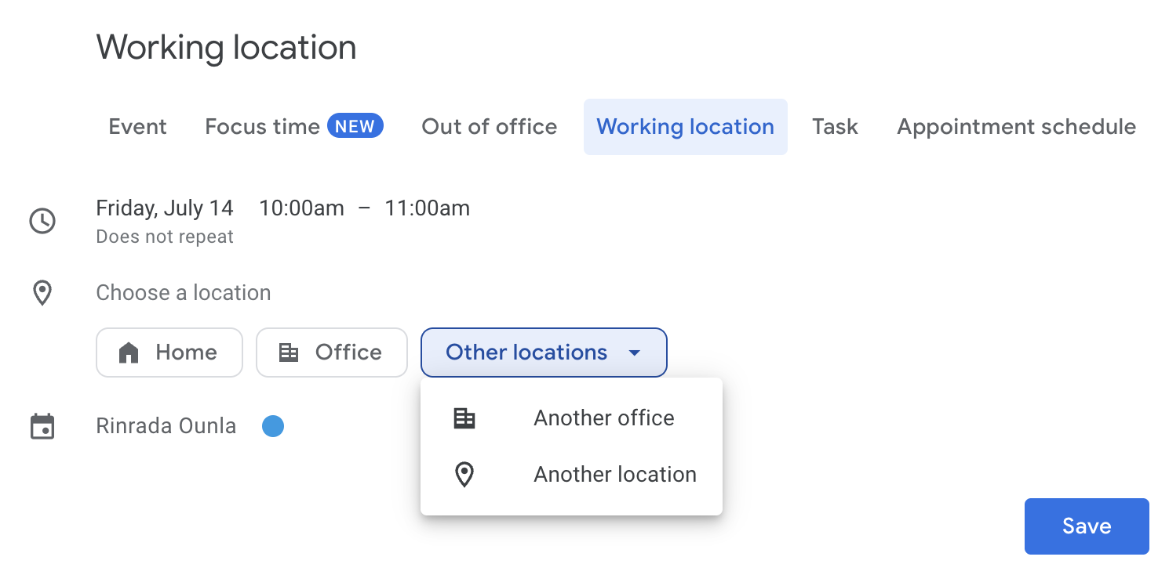Click the location pin icon by Choose a location
Viewport: 1169px width, 564px height.
click(42, 293)
